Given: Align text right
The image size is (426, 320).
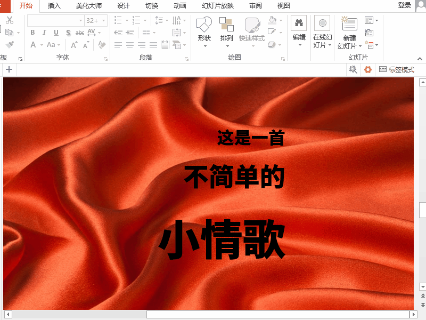Looking at the screenshot, I should [x=142, y=45].
